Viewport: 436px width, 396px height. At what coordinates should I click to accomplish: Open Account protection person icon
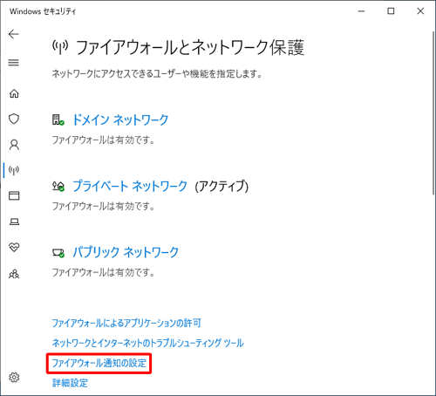14,145
